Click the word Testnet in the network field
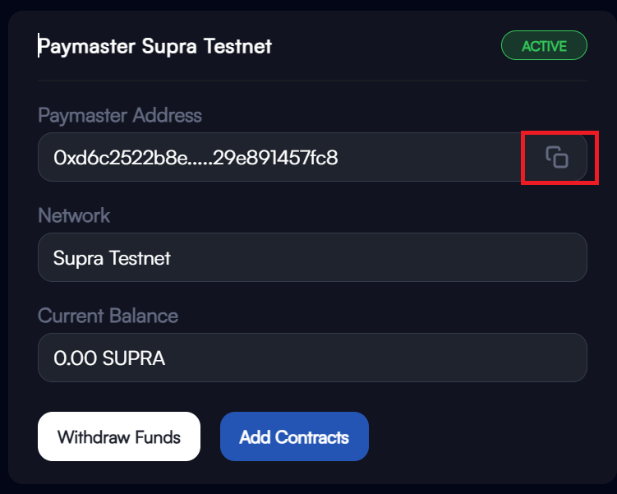Screen dimensions: 617x494 click(140, 258)
